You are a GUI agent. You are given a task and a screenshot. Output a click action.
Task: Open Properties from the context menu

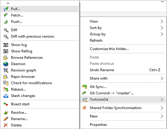pos(123,124)
